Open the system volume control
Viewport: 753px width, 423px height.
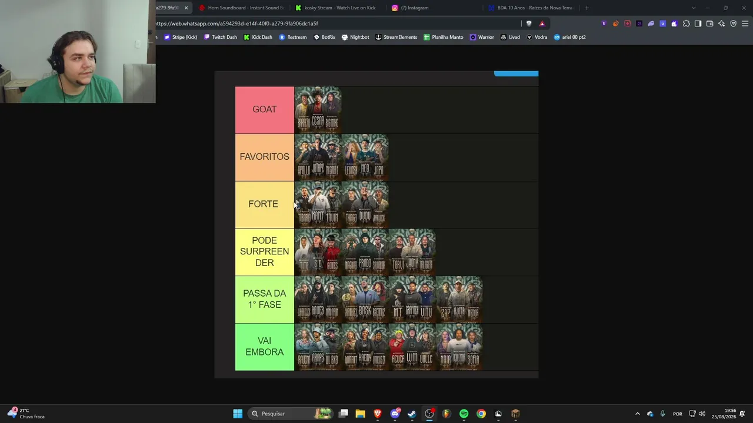coord(702,414)
